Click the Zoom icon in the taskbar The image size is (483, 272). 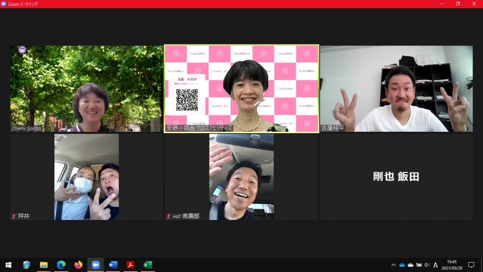click(x=96, y=265)
